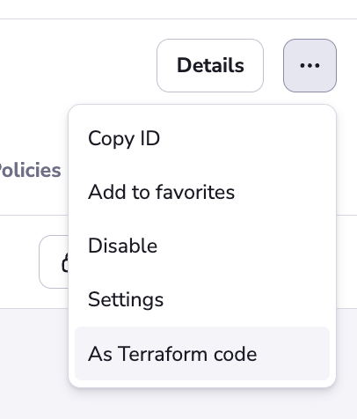
Task: Toggle the ellipsis overflow menu
Action: 310,65
